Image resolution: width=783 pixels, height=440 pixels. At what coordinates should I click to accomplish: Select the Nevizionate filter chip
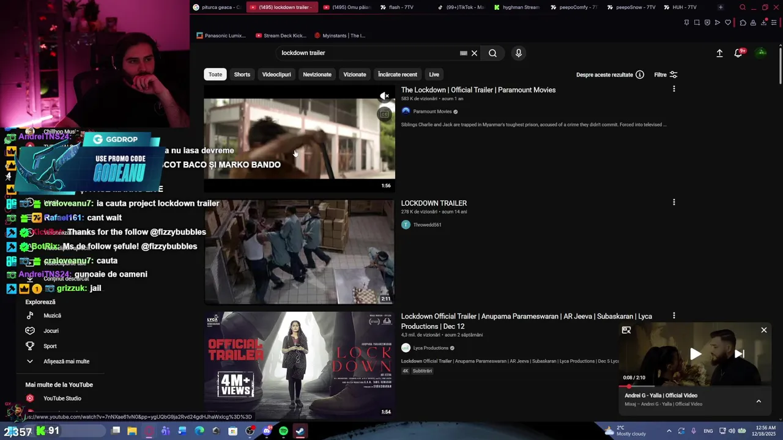tap(317, 75)
